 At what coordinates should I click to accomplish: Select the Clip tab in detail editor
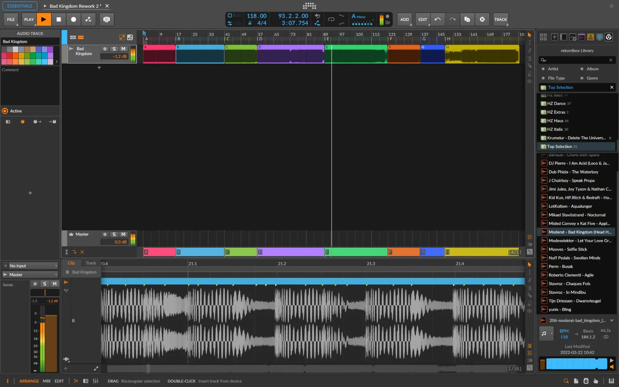point(71,263)
